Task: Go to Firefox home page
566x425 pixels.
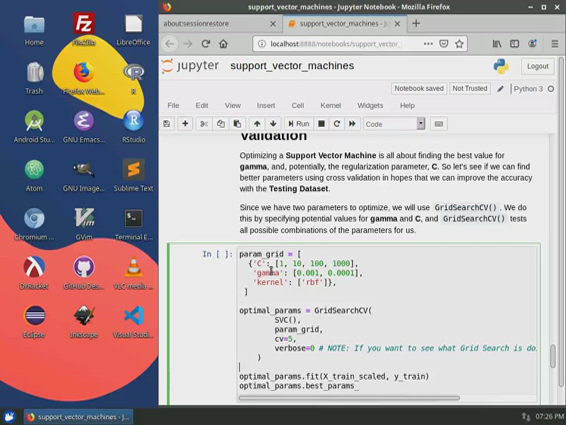Action: (223, 44)
